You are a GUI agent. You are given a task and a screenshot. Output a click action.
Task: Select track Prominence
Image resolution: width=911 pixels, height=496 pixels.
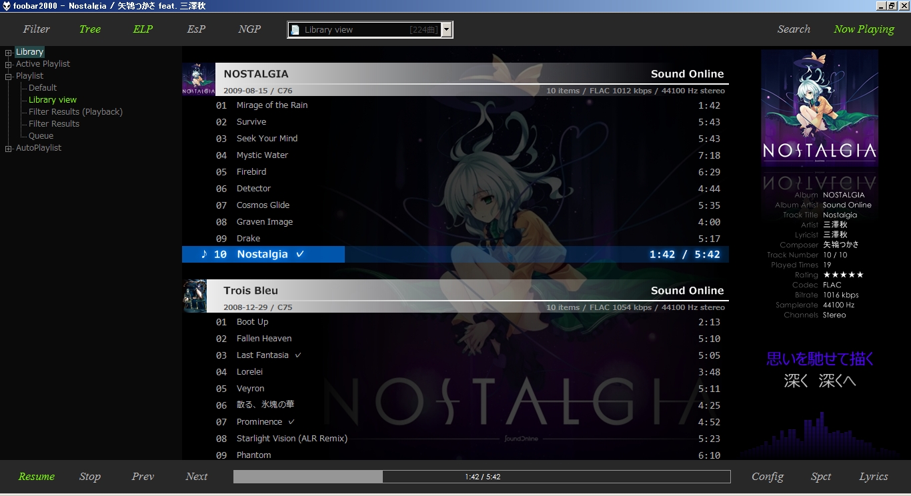455,422
